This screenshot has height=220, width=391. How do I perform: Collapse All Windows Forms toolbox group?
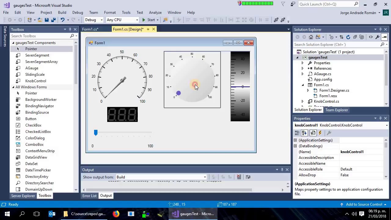click(13, 87)
